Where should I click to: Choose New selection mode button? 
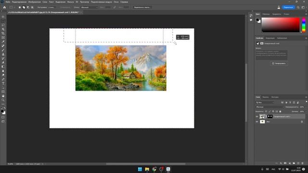[x=20, y=7]
